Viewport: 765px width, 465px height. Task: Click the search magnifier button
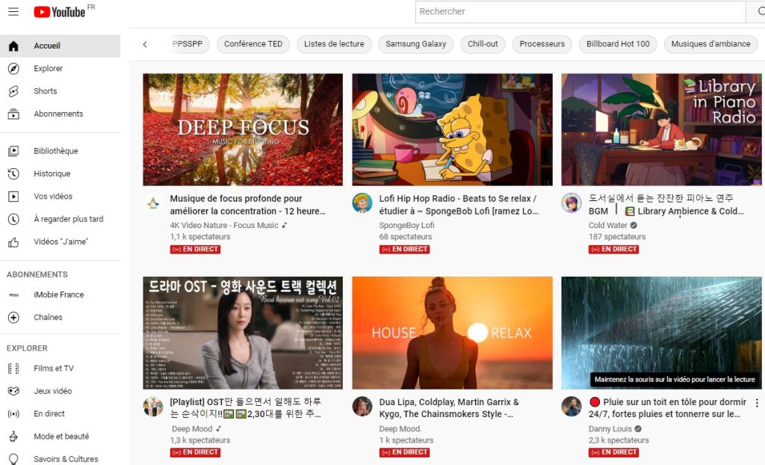click(x=760, y=11)
